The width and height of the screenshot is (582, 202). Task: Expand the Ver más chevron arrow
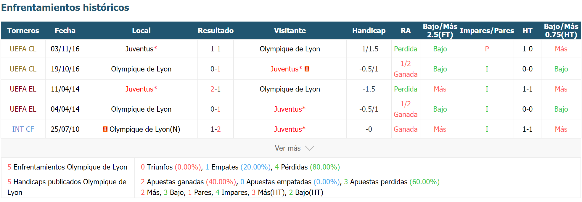[309, 148]
